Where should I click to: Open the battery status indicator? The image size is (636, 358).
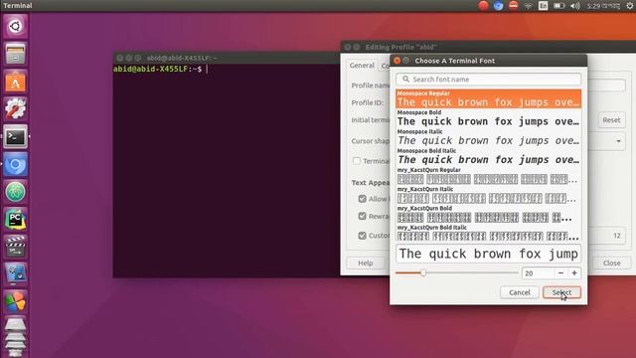click(x=559, y=6)
